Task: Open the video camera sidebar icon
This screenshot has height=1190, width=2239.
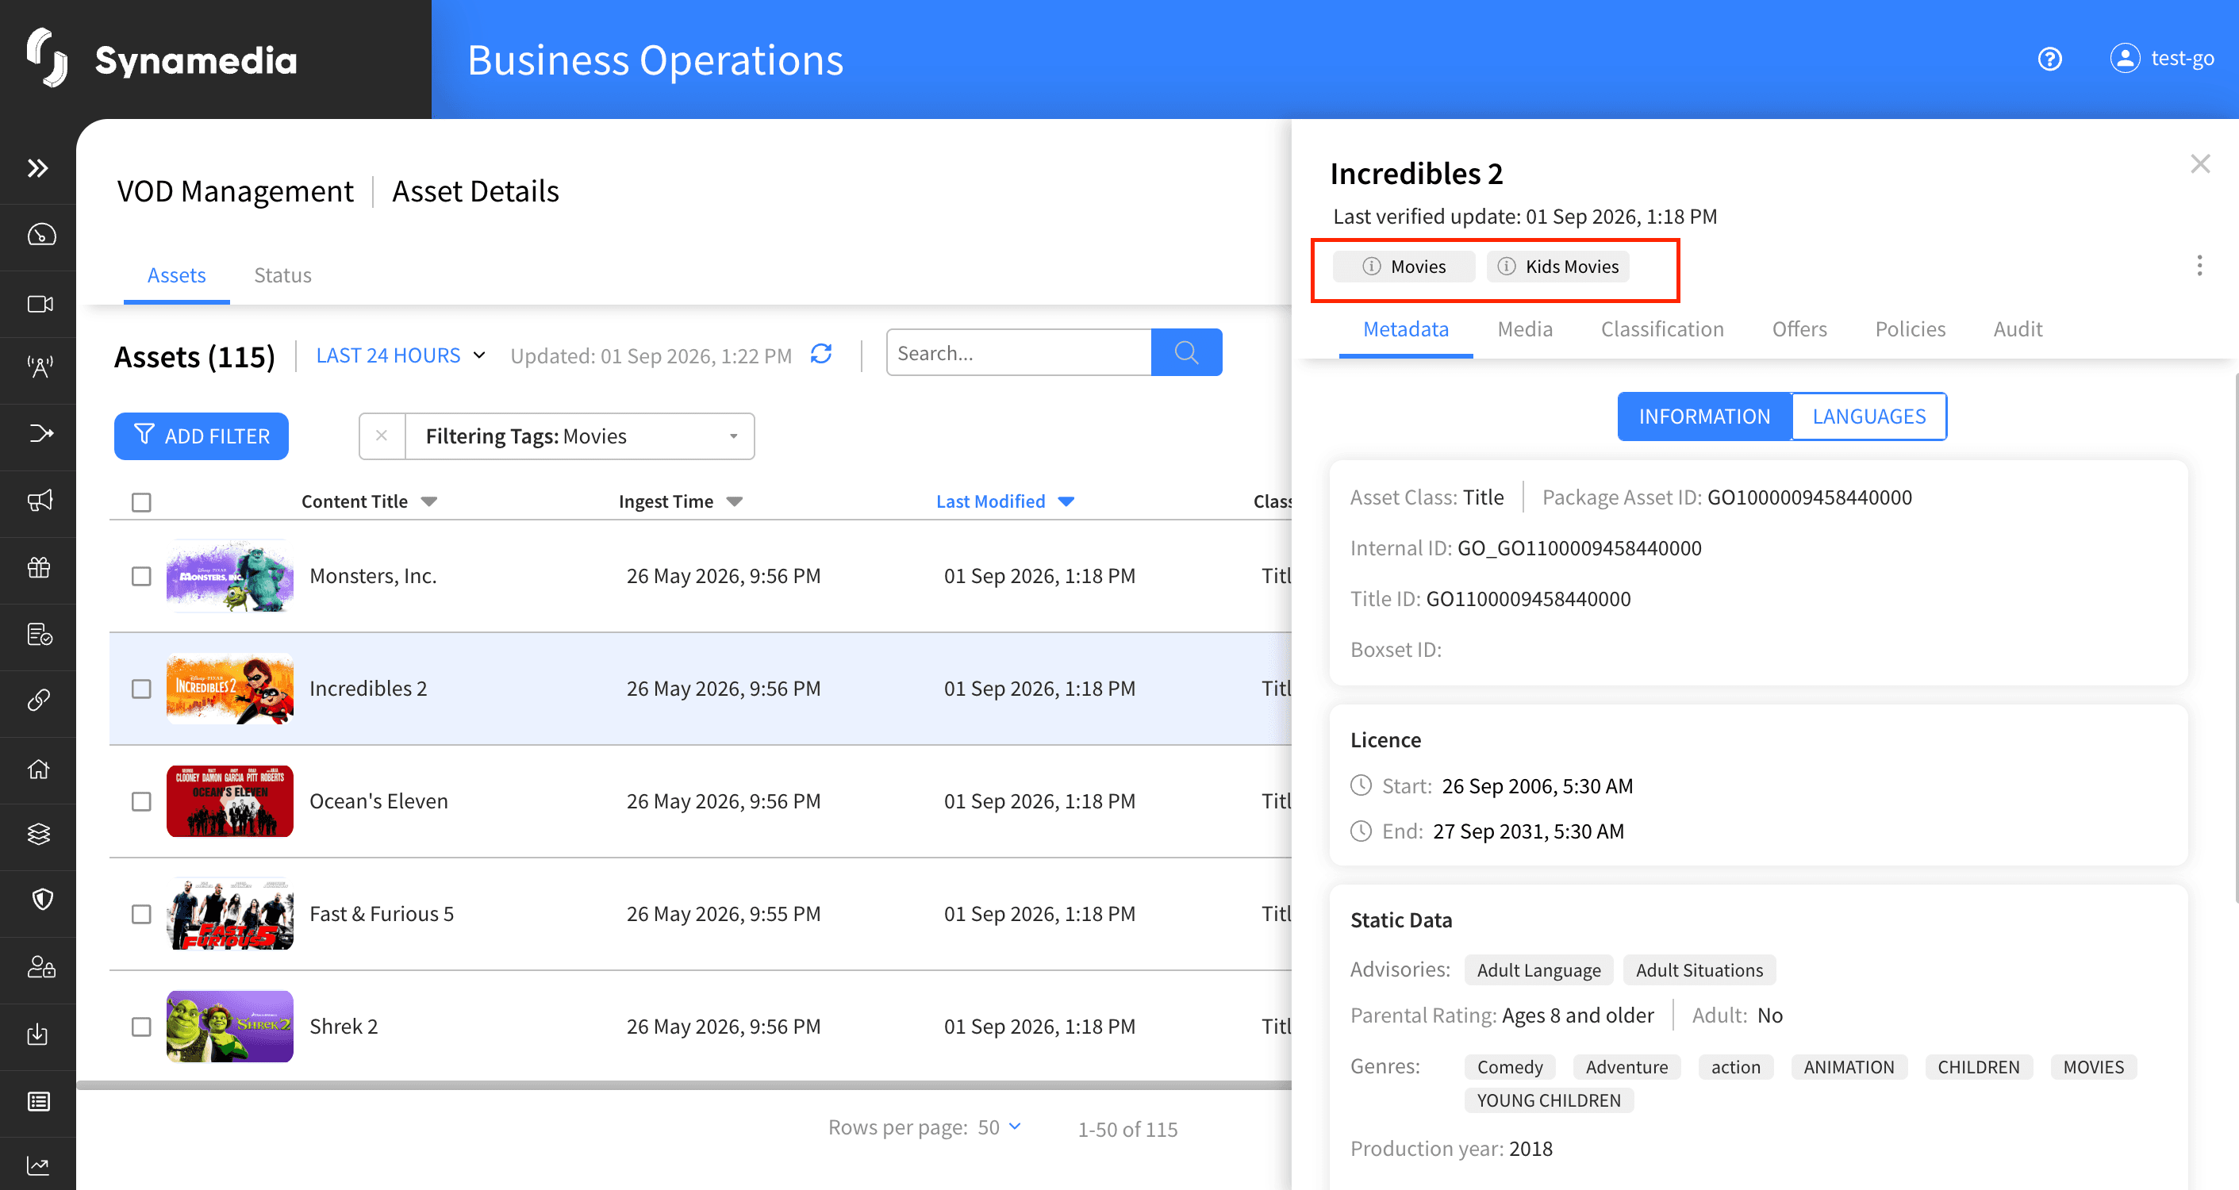Action: point(40,303)
